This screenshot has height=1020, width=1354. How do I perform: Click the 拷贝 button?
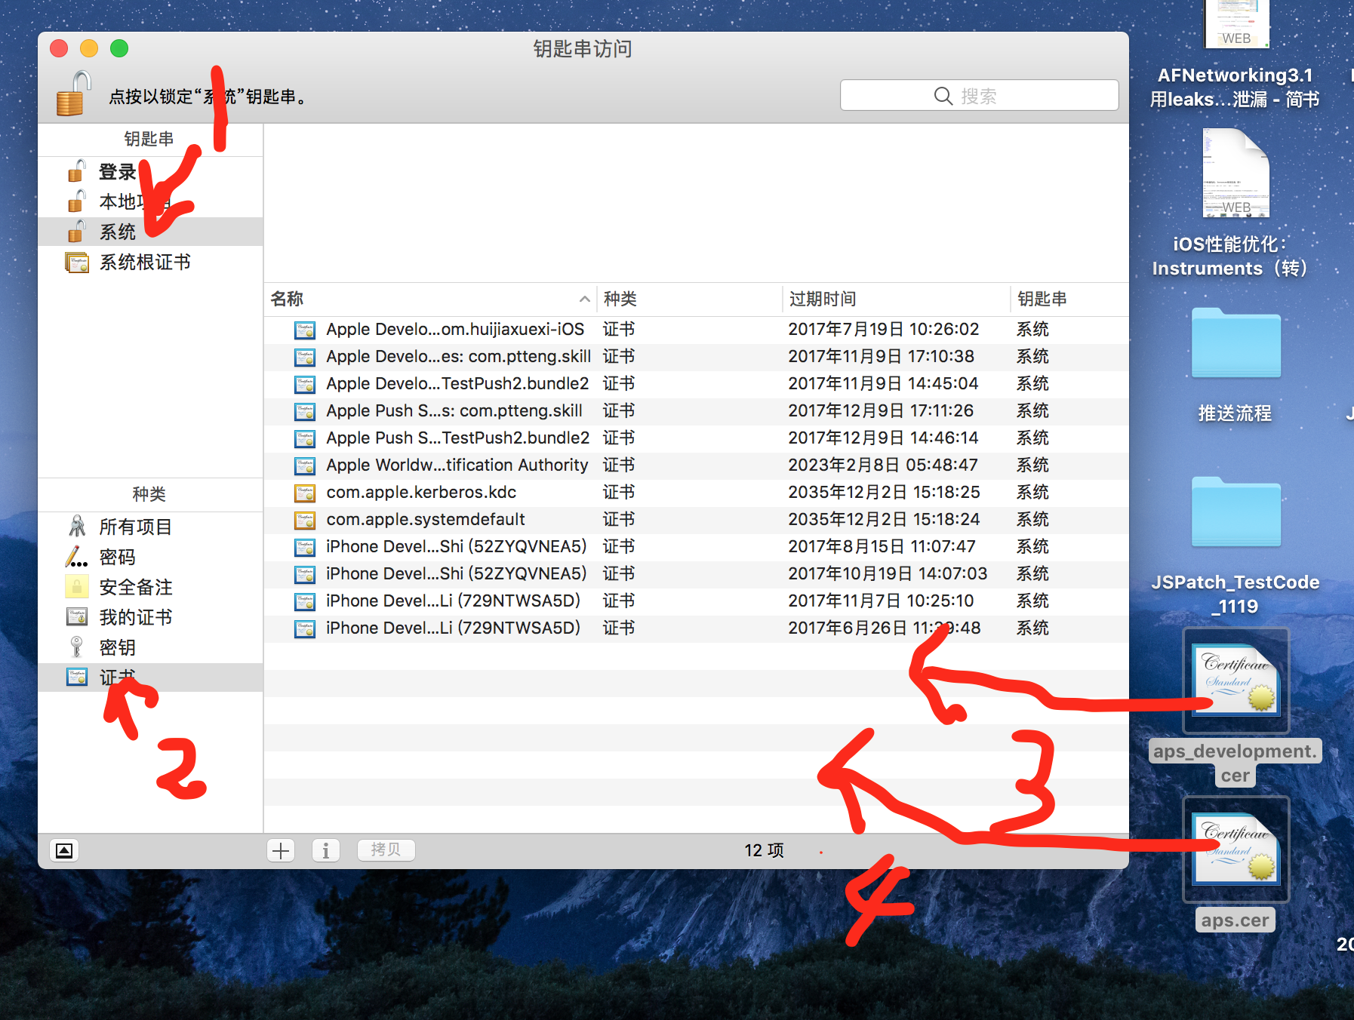click(x=386, y=850)
